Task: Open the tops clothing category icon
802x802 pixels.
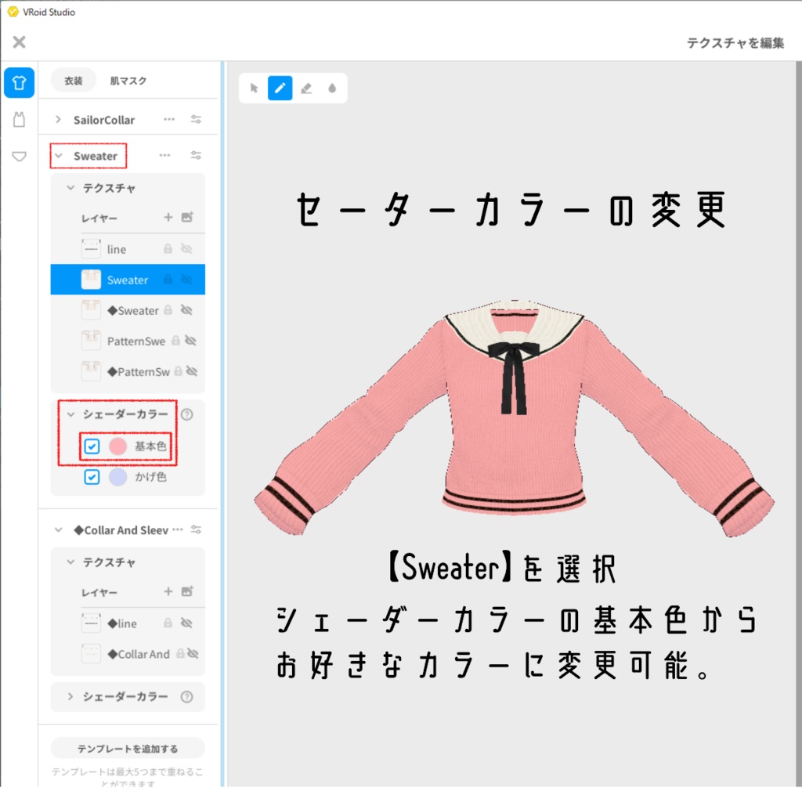Action: pos(18,82)
